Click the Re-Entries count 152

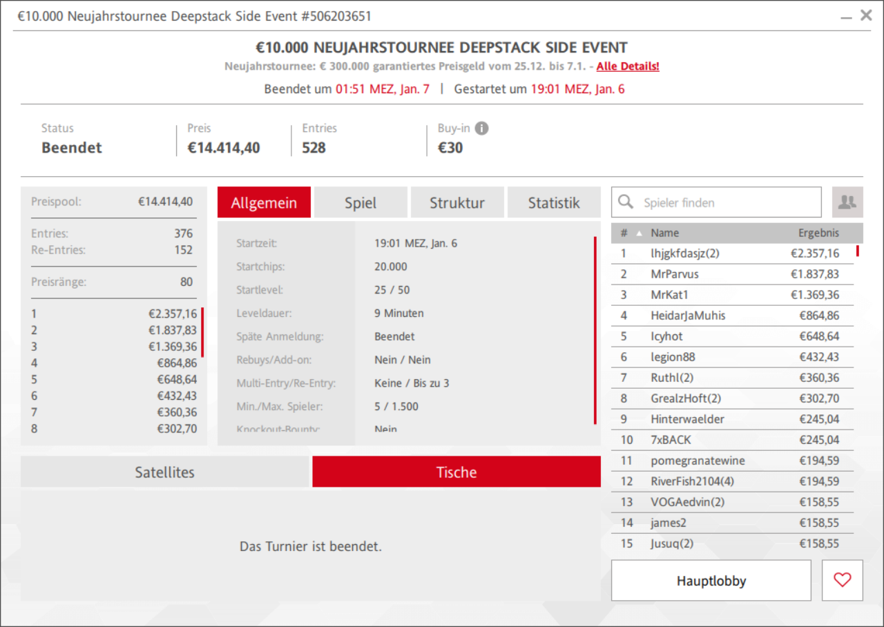183,250
